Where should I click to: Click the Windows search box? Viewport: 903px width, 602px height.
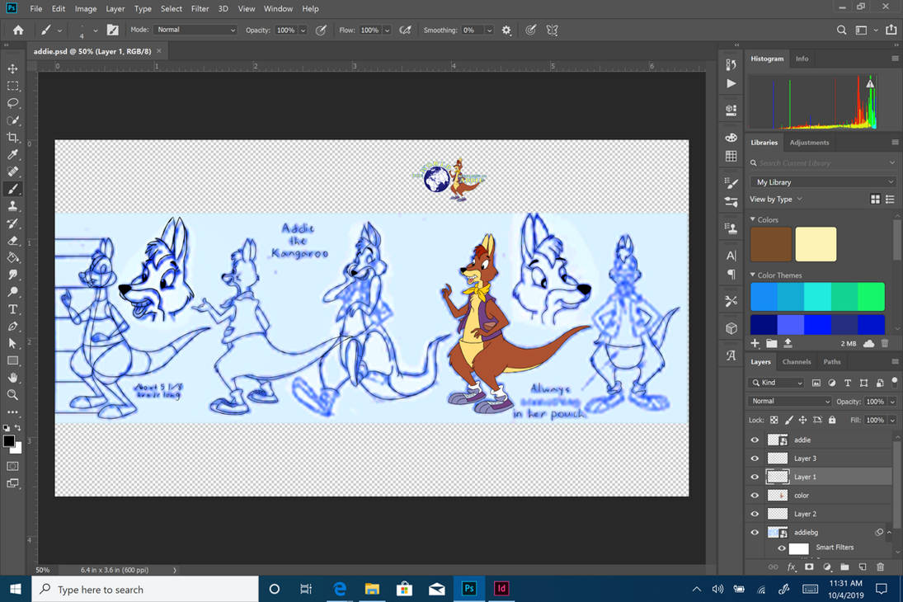[x=145, y=589]
